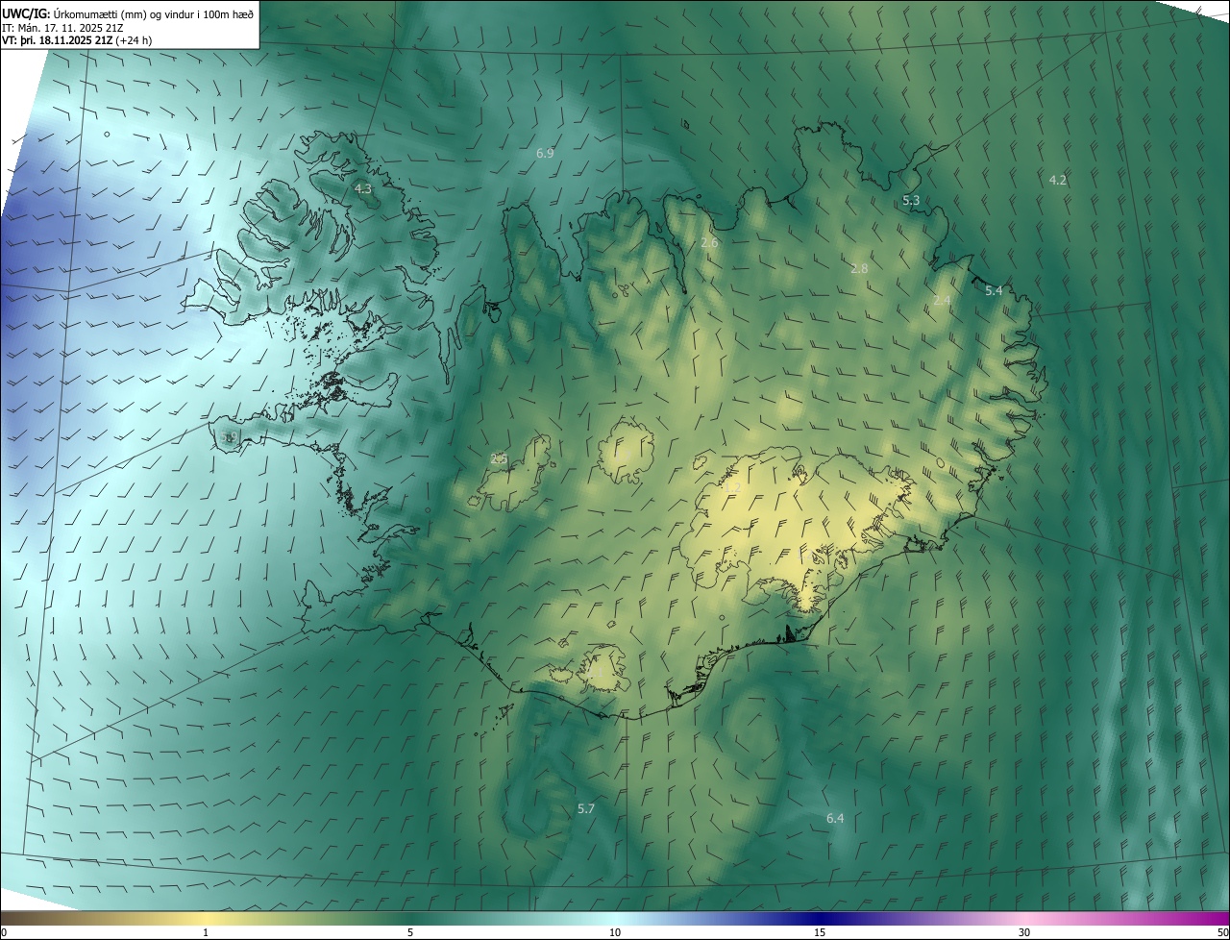Click the 'VT: þri. 18.11.2025 21Z (+24 h)' line
Viewport: 1230px width, 940px height.
[77, 40]
